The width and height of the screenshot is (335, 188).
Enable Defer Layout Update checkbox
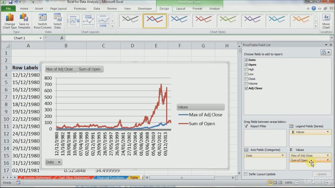pyautogui.click(x=245, y=174)
